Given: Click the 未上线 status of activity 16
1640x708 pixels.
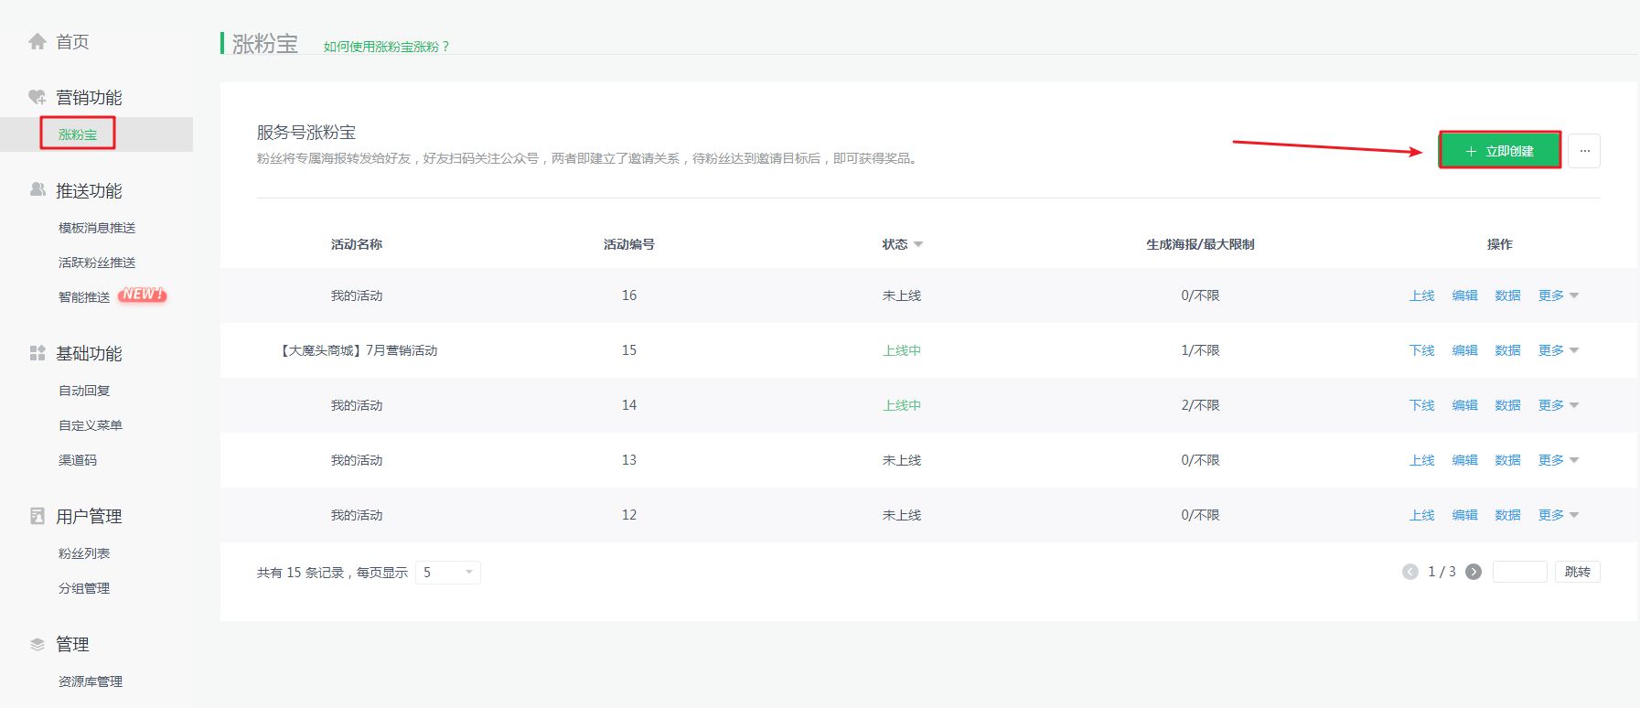Looking at the screenshot, I should [902, 295].
